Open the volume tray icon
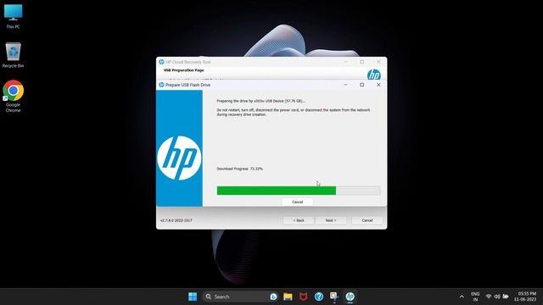 coord(497,297)
